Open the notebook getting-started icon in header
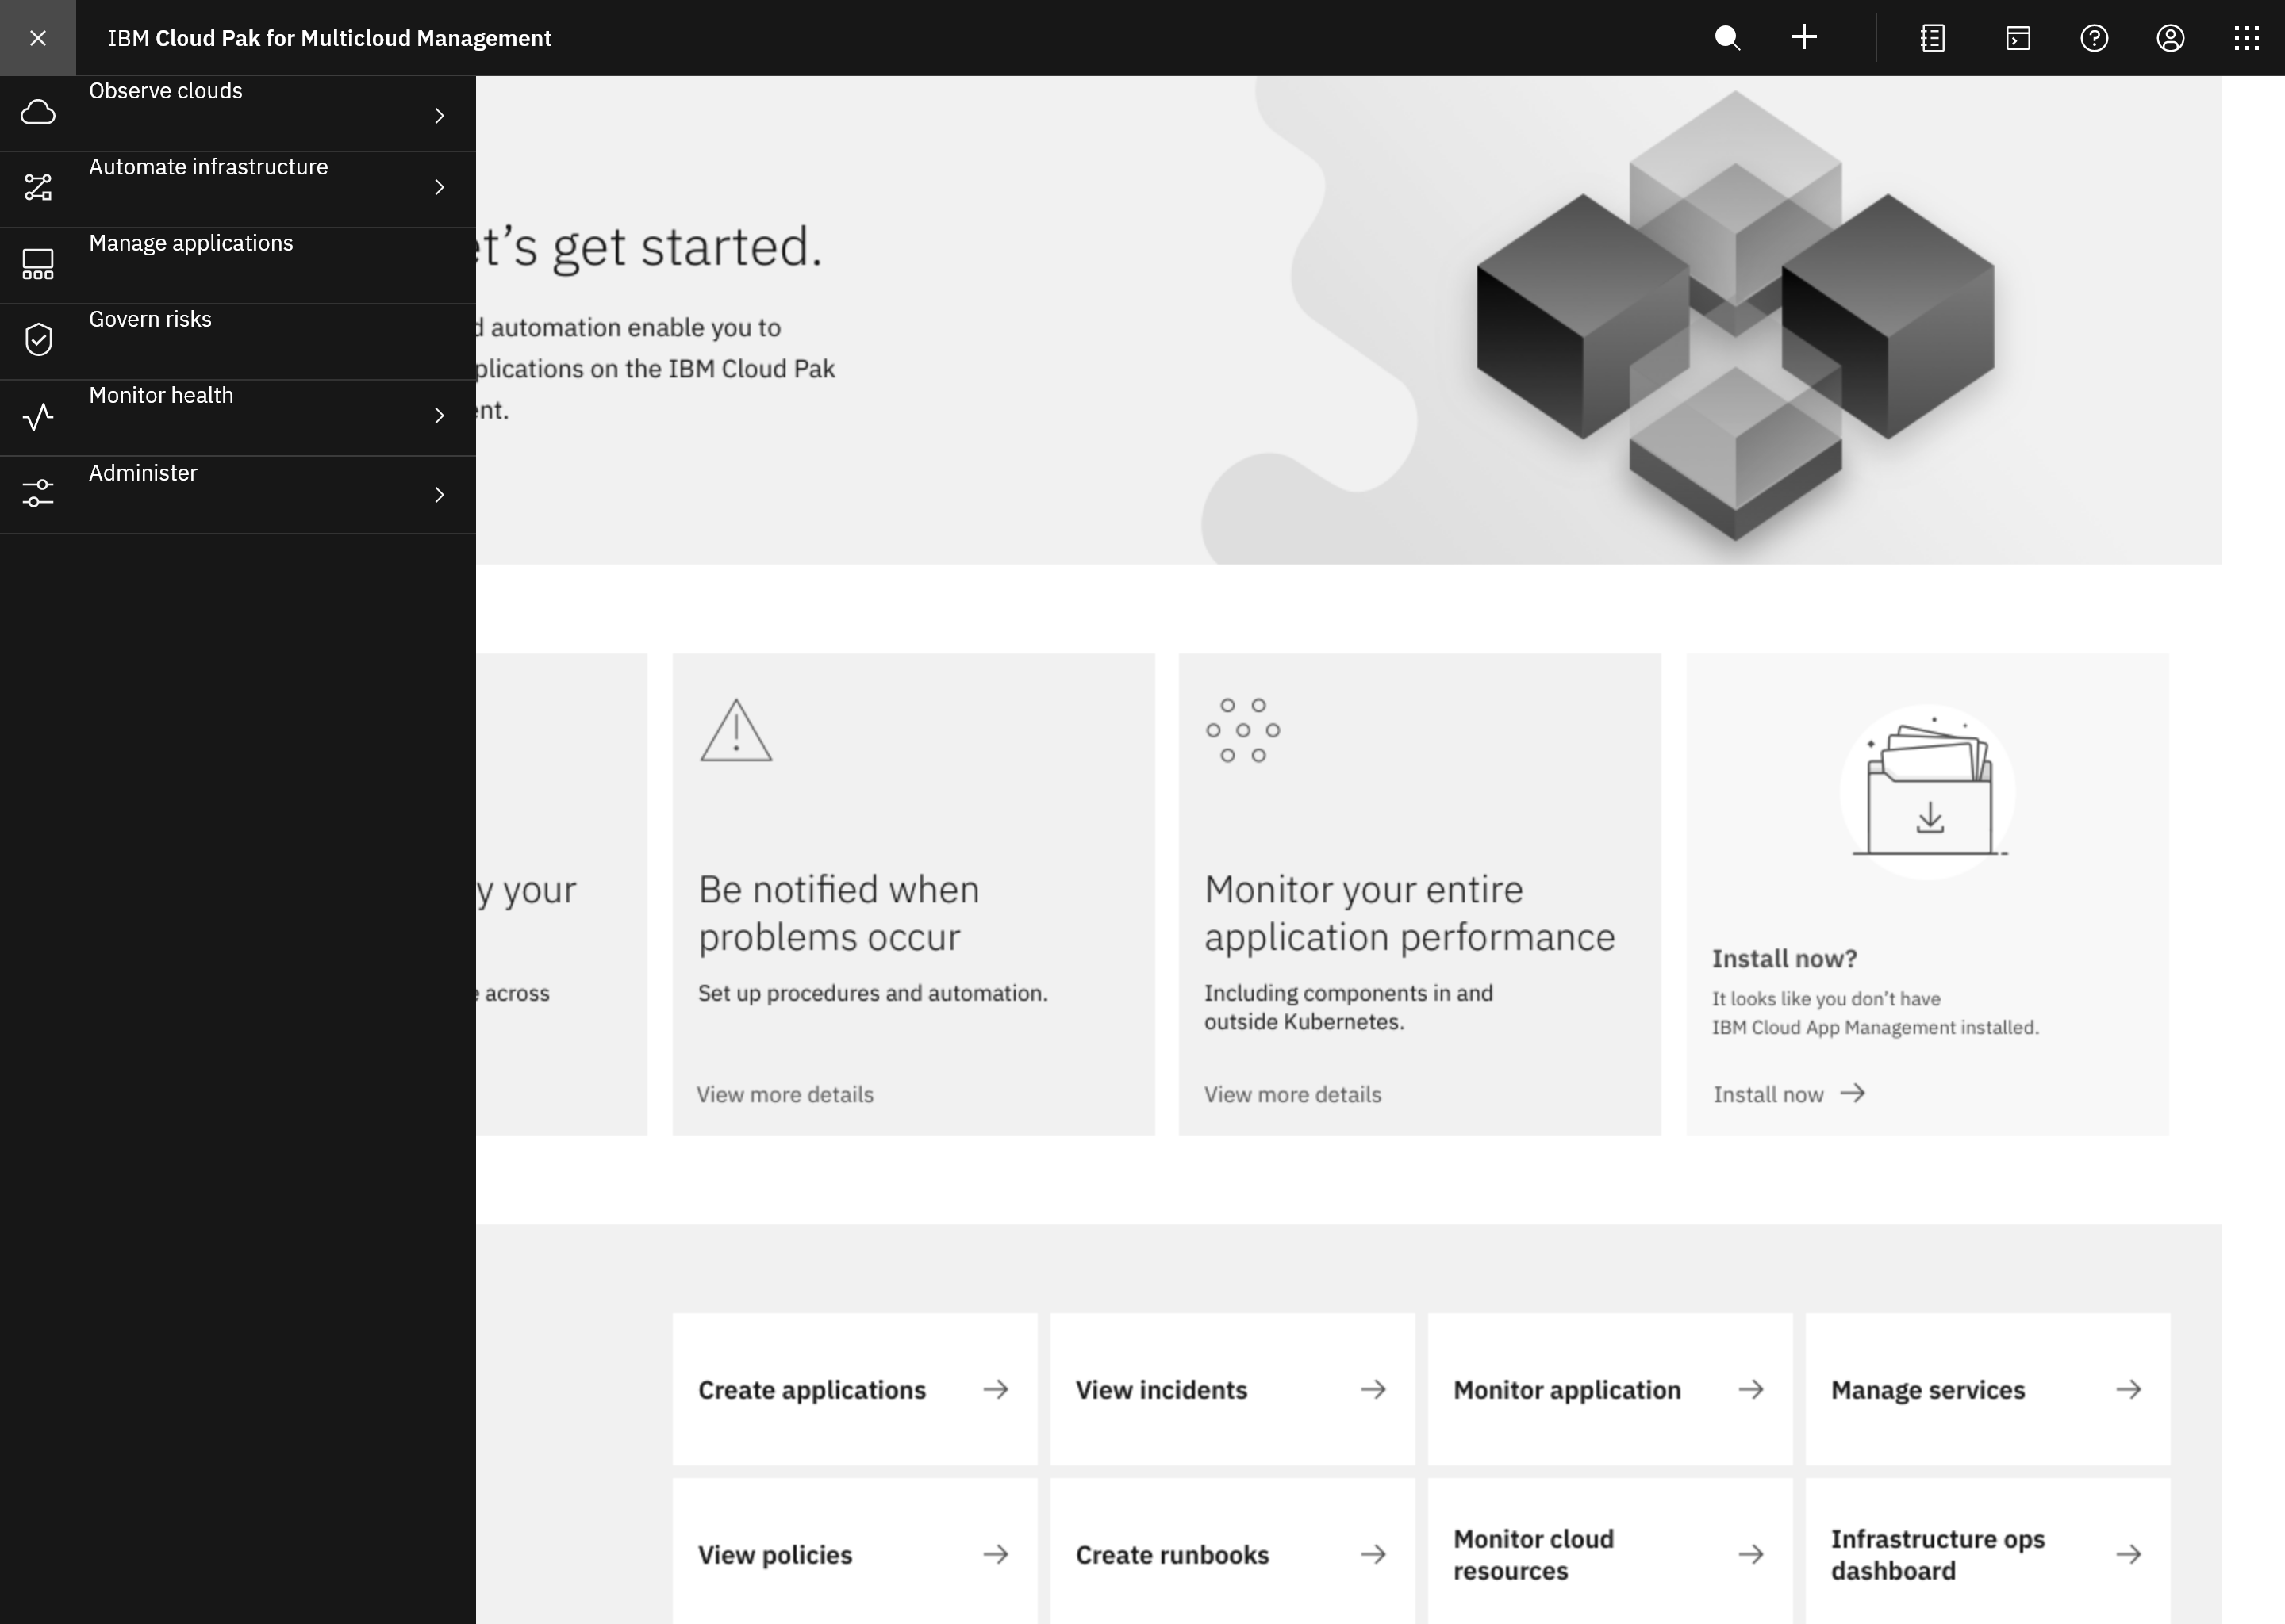The height and width of the screenshot is (1624, 2285). click(x=1933, y=38)
